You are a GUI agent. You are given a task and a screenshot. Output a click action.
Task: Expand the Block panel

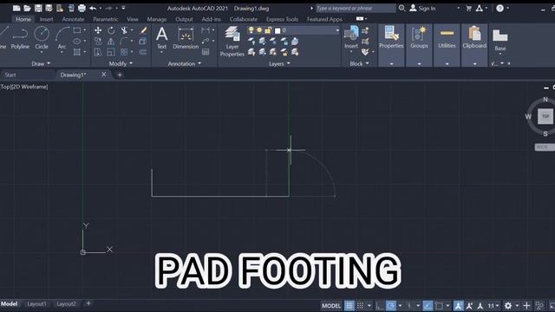click(359, 63)
